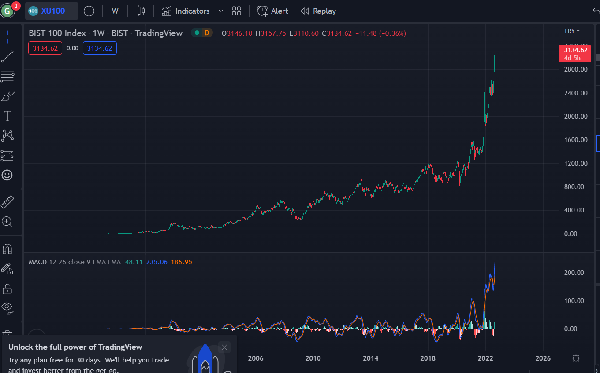The height and width of the screenshot is (373, 600).
Task: Select the brush drawing tool
Action: point(7,96)
